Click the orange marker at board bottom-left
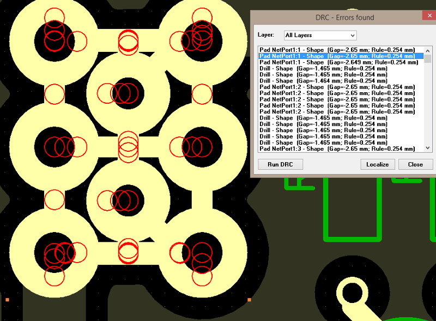Image resolution: width=436 pixels, height=321 pixels. pos(8,300)
